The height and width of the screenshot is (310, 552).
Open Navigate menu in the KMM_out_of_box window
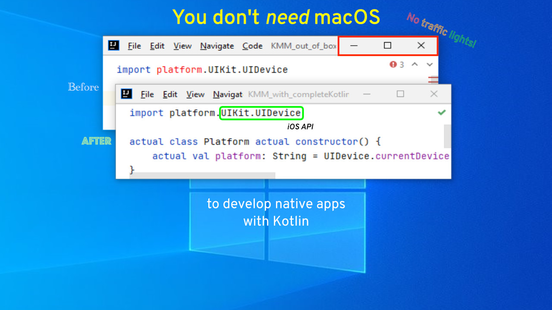coord(217,46)
